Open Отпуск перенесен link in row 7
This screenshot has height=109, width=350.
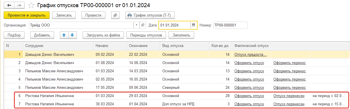click(289, 104)
